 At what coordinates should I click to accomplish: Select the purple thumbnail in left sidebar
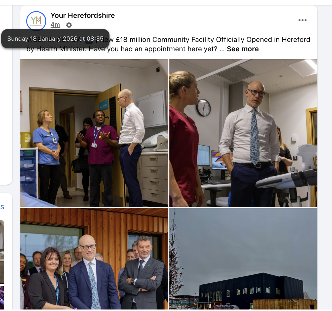tap(2, 298)
